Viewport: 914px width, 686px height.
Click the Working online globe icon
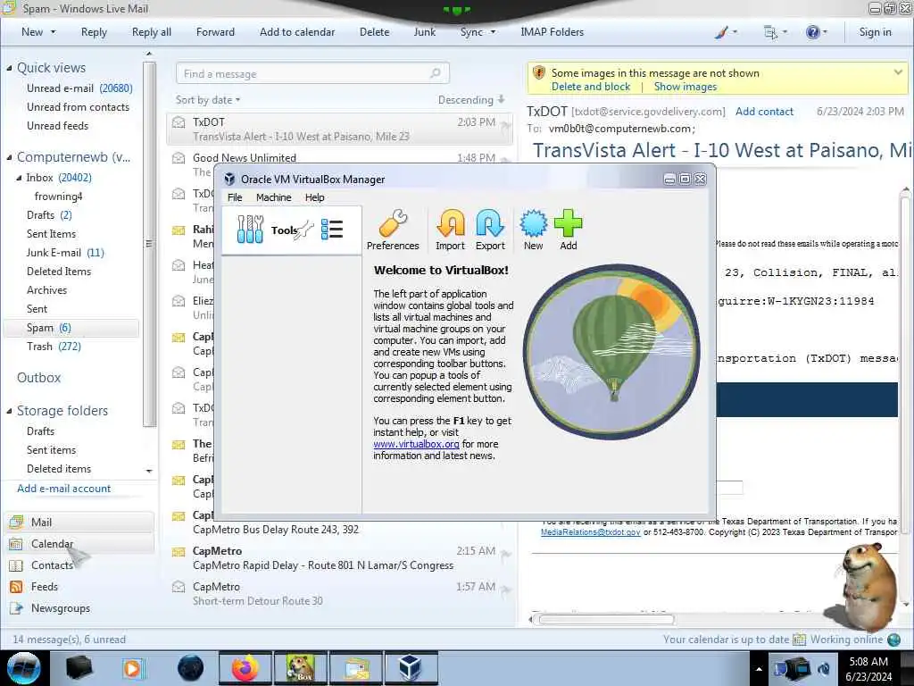coord(894,640)
